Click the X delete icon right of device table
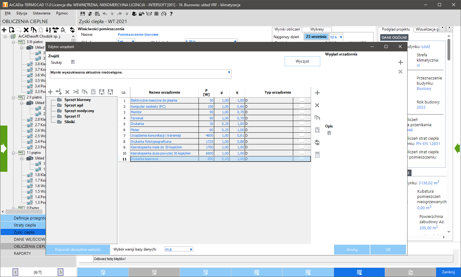Screen dimensions: 461x277 pyautogui.click(x=317, y=105)
